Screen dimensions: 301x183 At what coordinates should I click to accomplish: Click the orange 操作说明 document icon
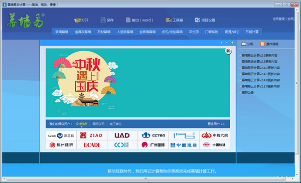pos(262,44)
